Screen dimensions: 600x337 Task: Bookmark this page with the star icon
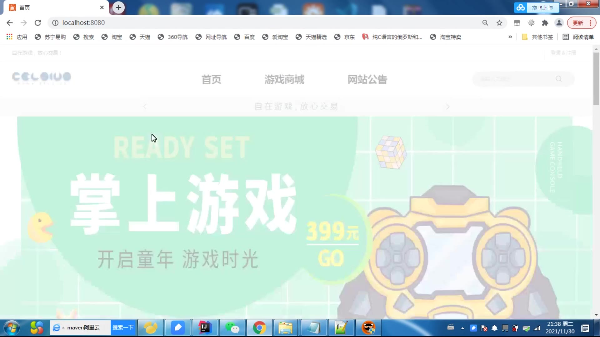[499, 23]
